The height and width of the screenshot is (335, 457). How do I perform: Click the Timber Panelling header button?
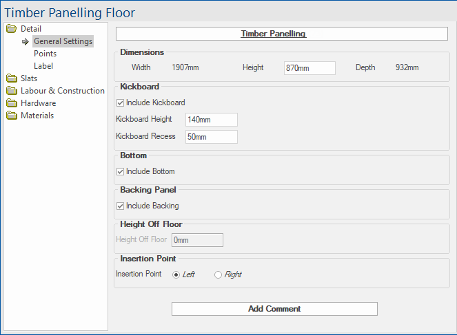(x=281, y=34)
